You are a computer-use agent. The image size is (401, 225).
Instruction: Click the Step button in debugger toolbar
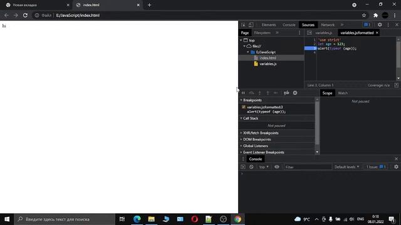(276, 93)
